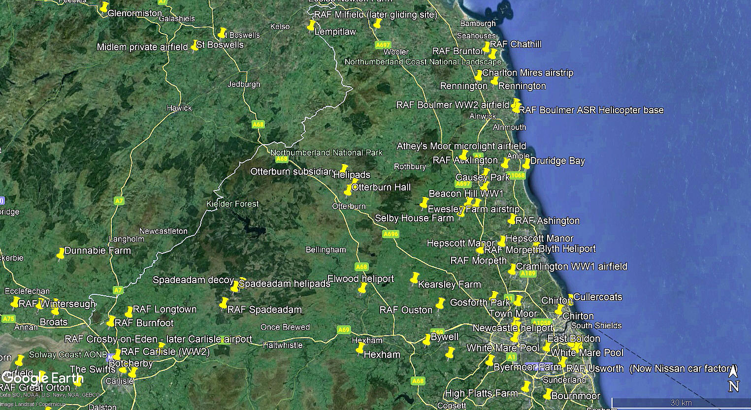Select the Kearsley Farm pushpin marker
The image size is (751, 410).
[415, 278]
